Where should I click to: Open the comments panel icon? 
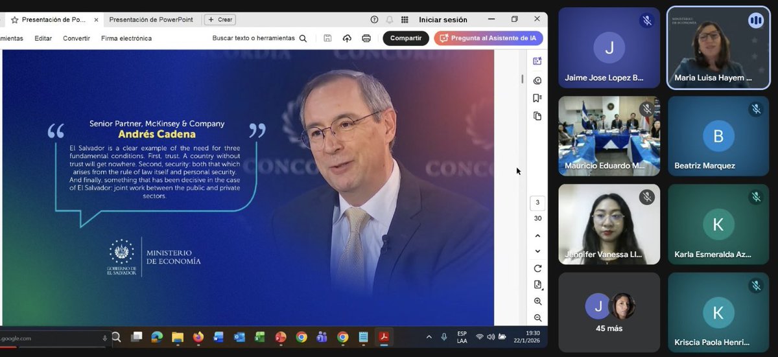point(537,80)
